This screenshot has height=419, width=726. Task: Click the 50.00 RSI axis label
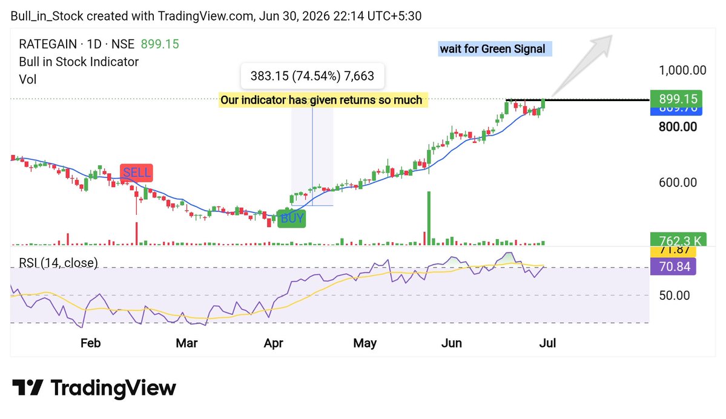click(675, 295)
